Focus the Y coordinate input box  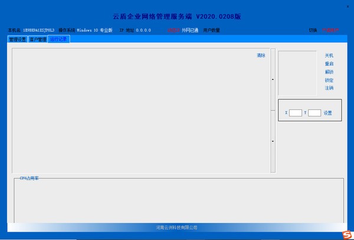coord(314,113)
